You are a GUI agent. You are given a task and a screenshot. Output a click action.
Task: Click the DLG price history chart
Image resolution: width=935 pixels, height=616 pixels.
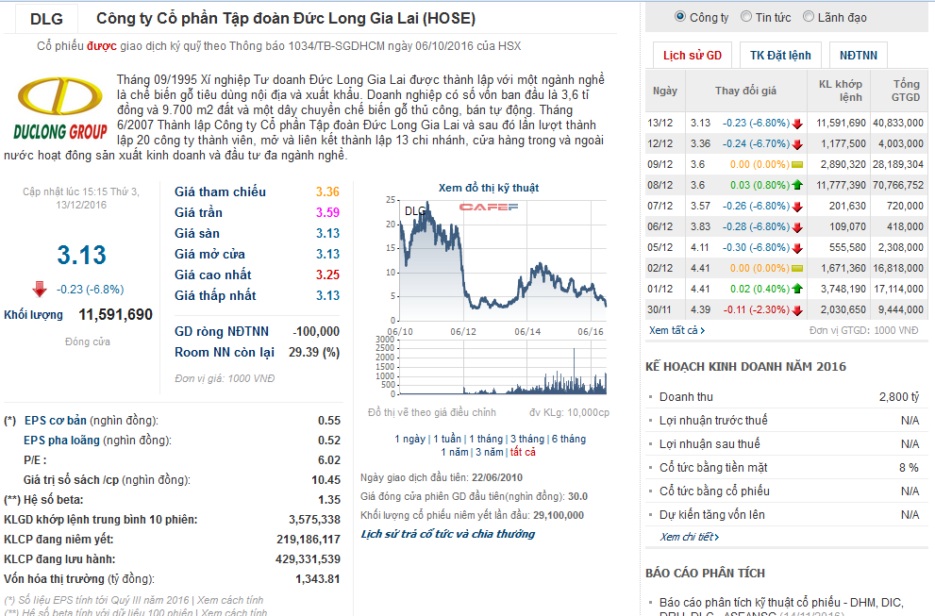503,260
